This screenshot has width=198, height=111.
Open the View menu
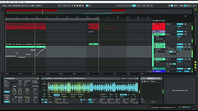coord(14,2)
